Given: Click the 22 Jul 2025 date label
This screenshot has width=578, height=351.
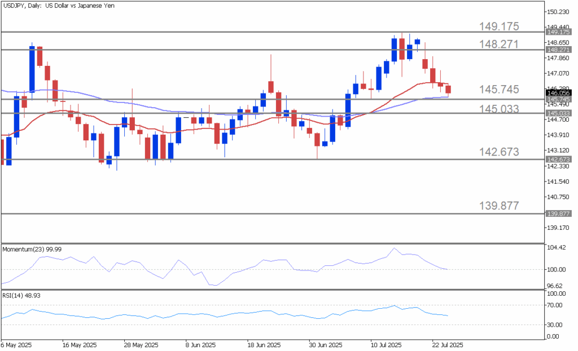Looking at the screenshot, I should [x=448, y=345].
